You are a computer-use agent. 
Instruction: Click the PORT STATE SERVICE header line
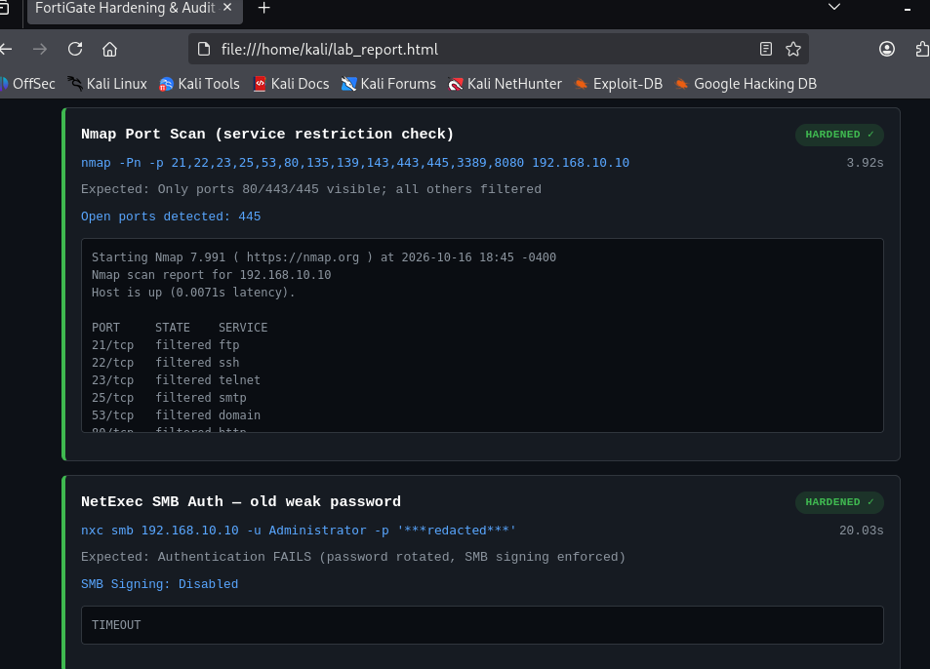[180, 328]
